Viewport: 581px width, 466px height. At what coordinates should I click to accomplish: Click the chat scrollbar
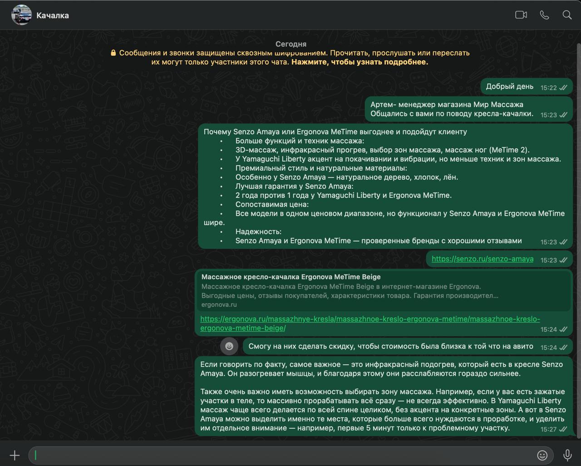(x=578, y=241)
